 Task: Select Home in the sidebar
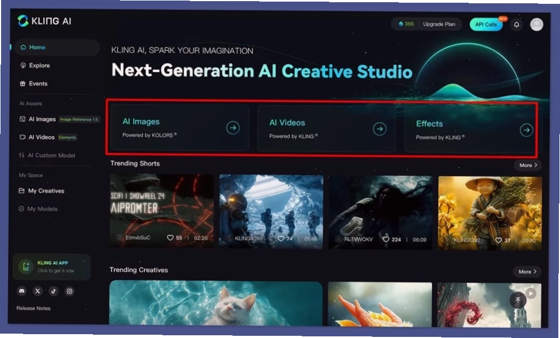[57, 47]
